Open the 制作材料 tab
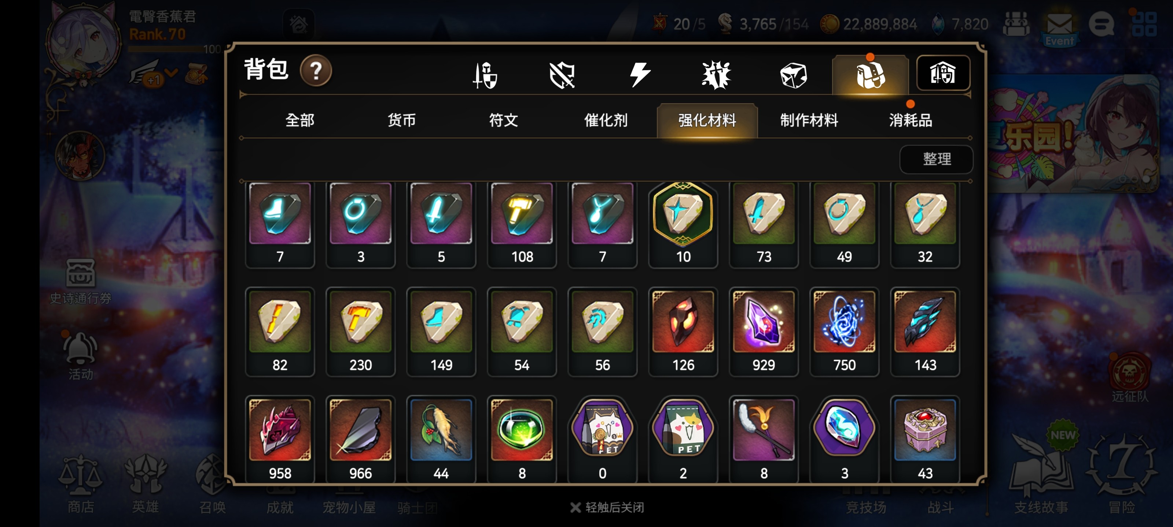1173x527 pixels. pos(809,120)
